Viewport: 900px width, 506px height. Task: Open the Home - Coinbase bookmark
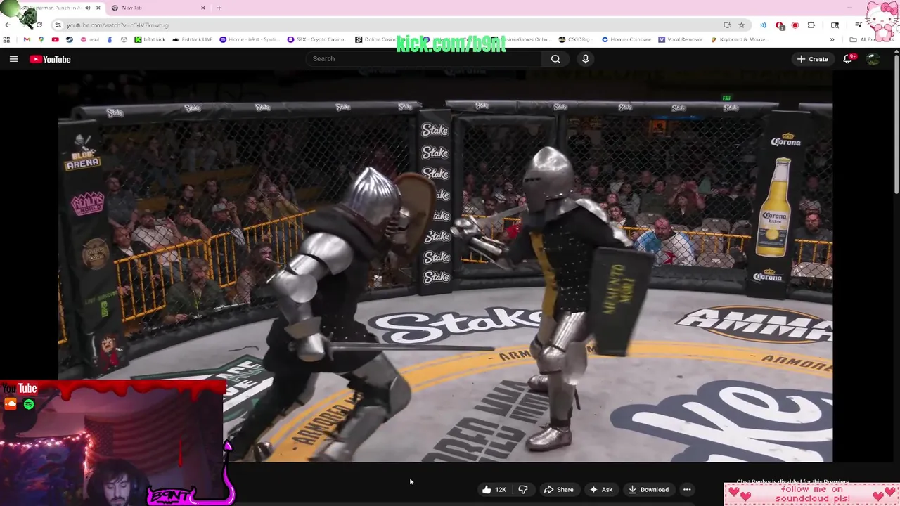[x=625, y=40]
